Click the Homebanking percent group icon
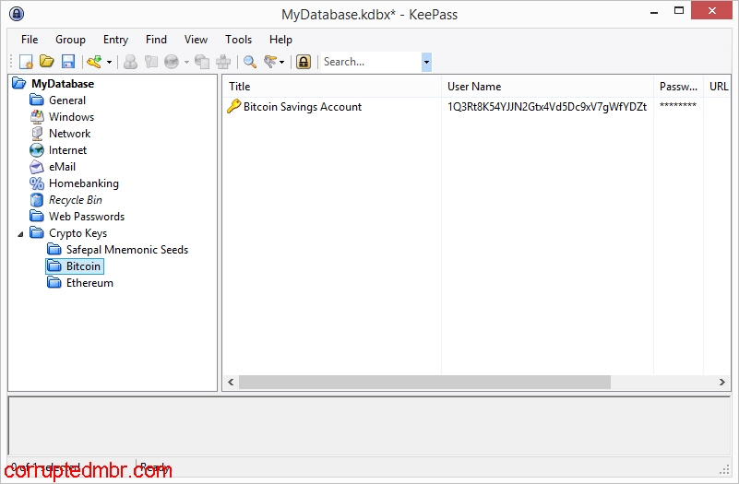The height and width of the screenshot is (484, 739). pos(37,183)
